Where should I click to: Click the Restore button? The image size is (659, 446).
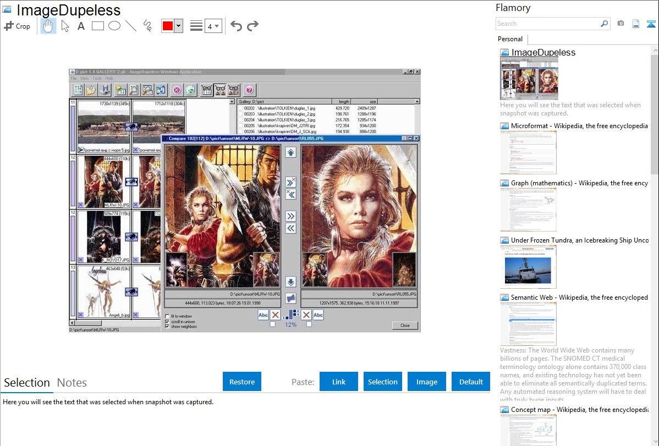click(x=242, y=382)
